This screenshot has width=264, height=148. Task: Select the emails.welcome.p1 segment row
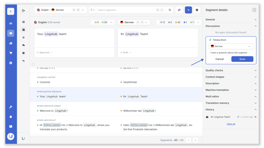(116, 125)
